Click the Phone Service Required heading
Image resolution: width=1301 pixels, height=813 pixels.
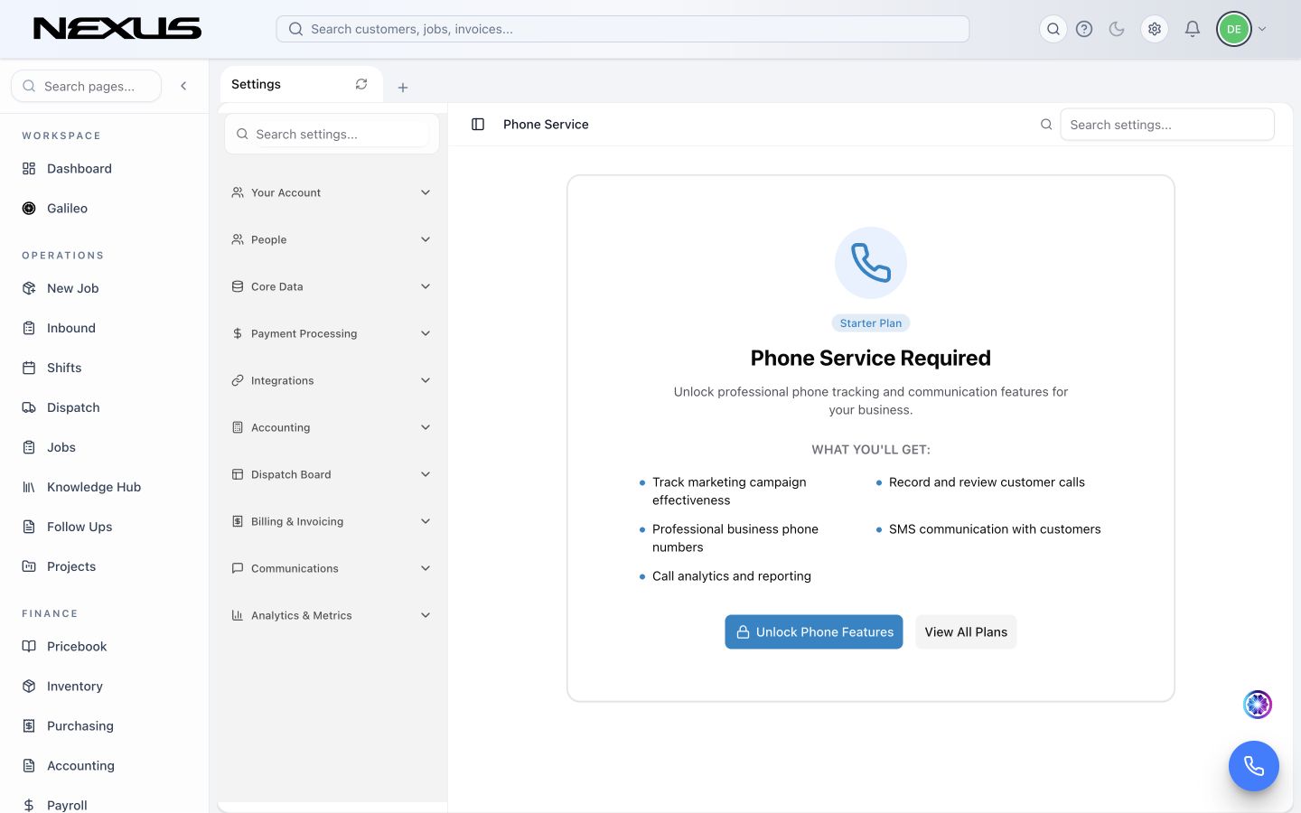[871, 359]
